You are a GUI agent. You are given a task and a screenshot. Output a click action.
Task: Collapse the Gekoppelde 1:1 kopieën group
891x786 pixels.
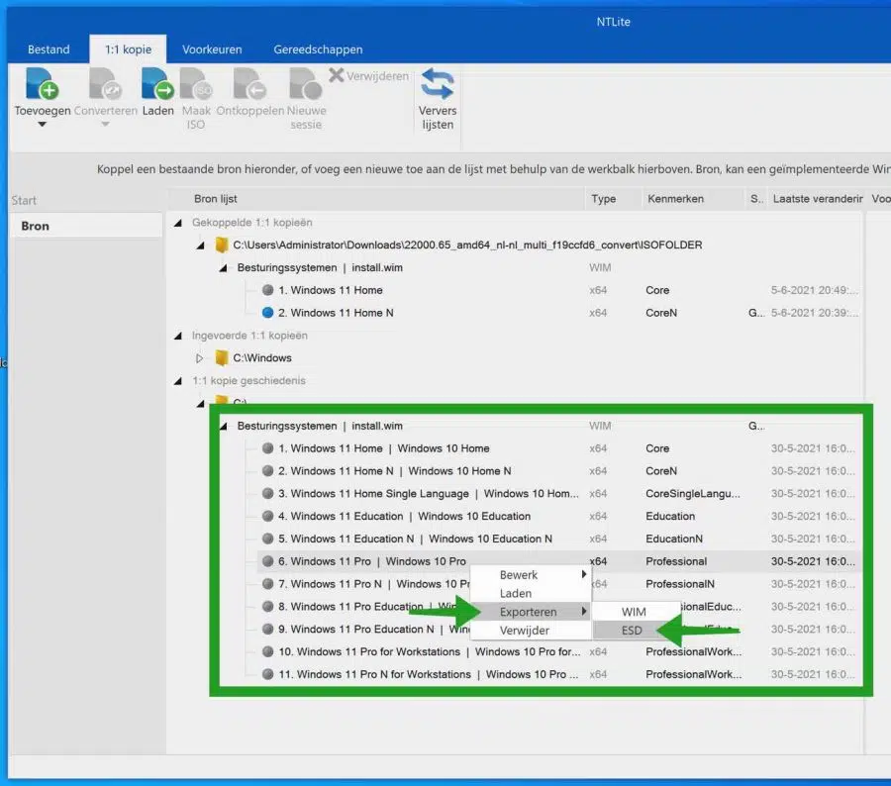coord(178,223)
